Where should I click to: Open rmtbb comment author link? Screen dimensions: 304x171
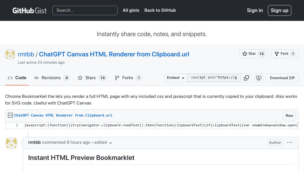[x=34, y=142]
